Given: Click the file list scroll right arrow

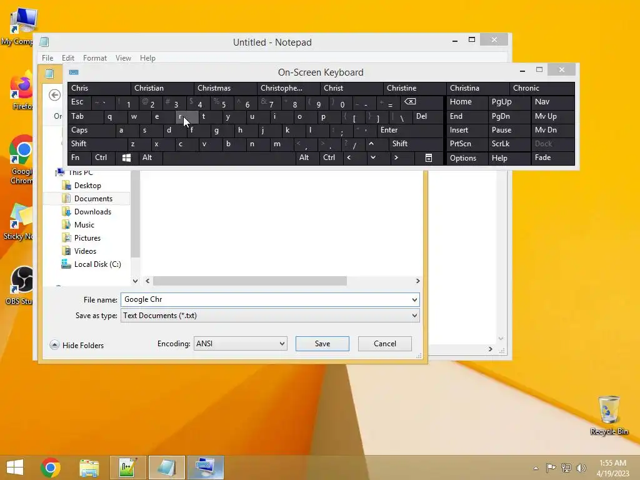Looking at the screenshot, I should click(x=417, y=281).
